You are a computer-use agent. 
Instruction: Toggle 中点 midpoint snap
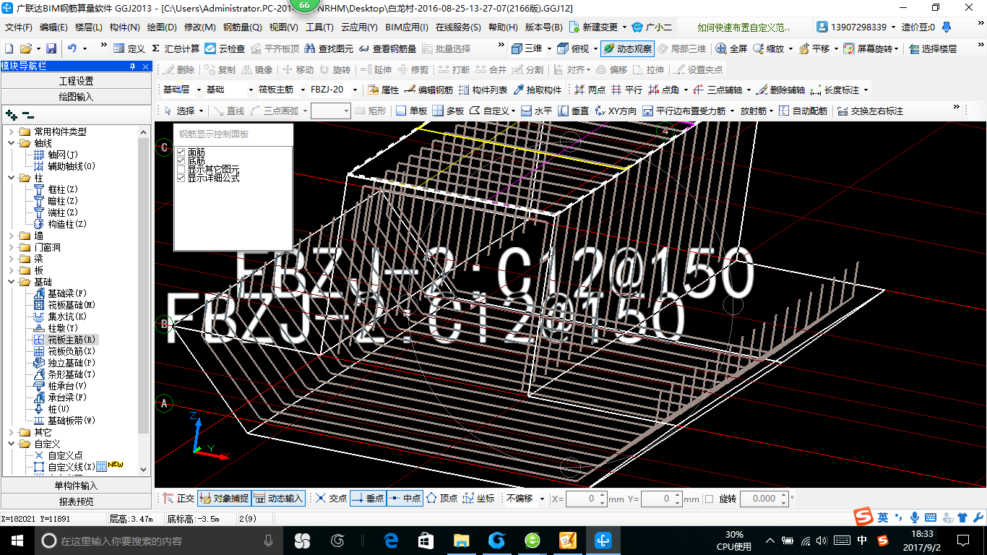click(404, 499)
